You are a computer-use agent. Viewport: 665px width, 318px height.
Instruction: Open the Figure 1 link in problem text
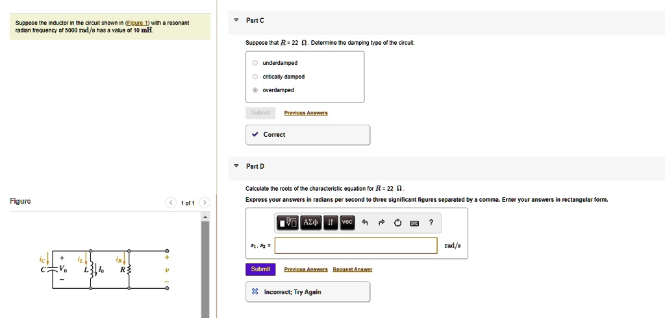(137, 23)
